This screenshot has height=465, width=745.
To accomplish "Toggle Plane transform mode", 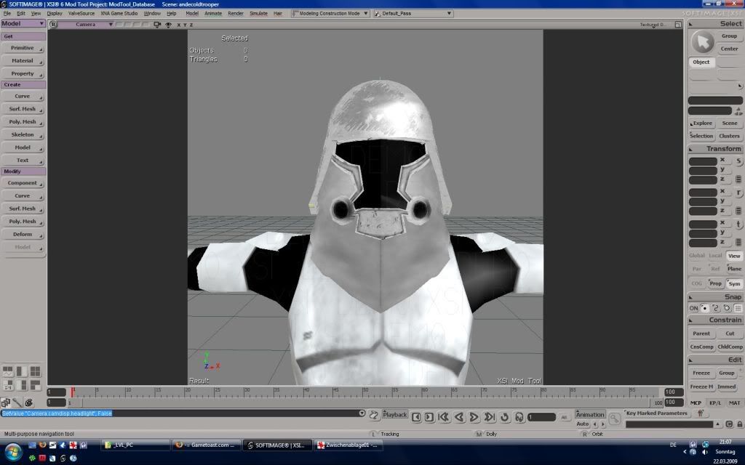I will click(x=734, y=269).
